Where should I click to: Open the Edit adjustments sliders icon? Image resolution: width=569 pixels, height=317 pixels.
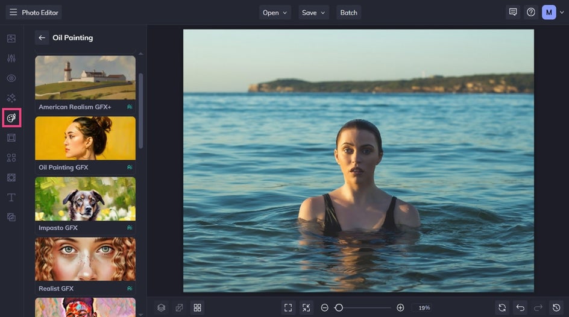pos(11,58)
